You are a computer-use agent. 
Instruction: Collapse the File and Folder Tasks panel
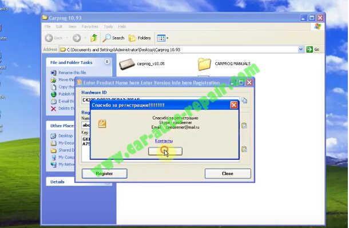[107, 62]
